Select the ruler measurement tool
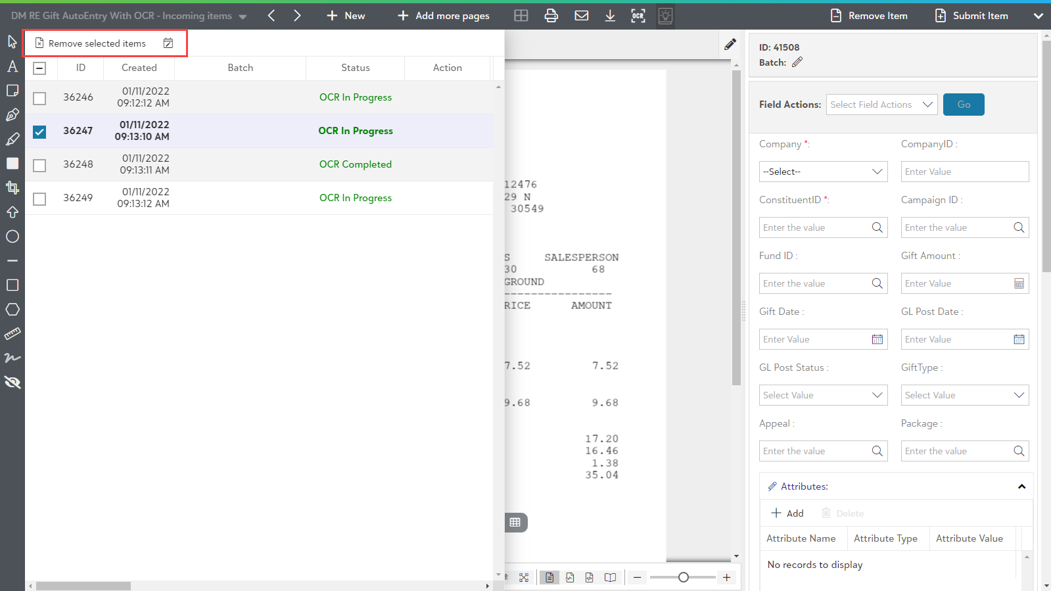 [12, 334]
